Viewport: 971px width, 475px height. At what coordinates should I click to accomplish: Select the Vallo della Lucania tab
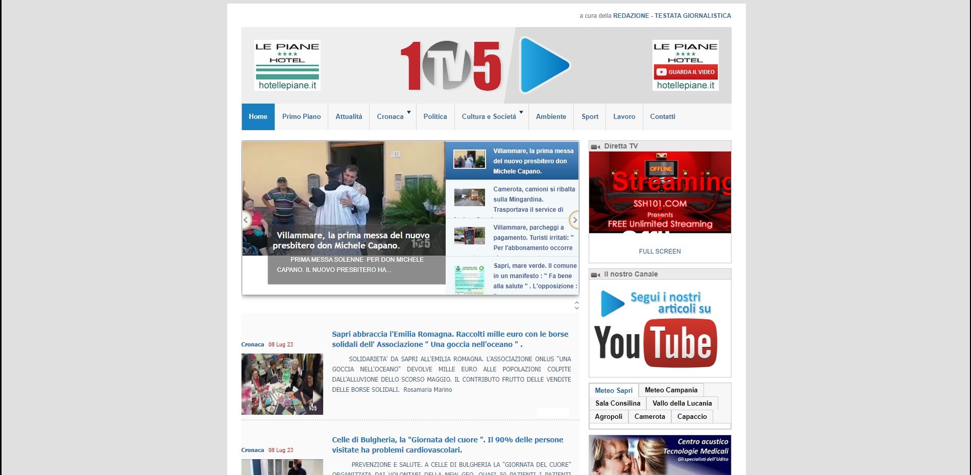click(x=682, y=403)
